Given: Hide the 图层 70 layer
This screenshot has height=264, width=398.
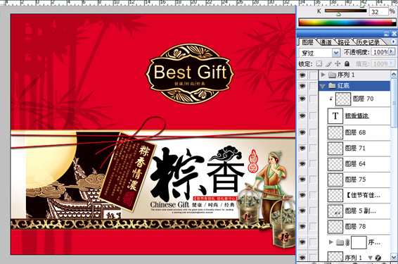Looking at the screenshot, I should point(302,99).
